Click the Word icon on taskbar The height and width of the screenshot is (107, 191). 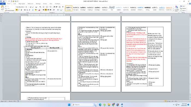click(x=122, y=105)
